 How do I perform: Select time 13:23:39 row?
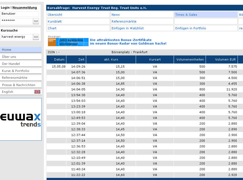78,106
